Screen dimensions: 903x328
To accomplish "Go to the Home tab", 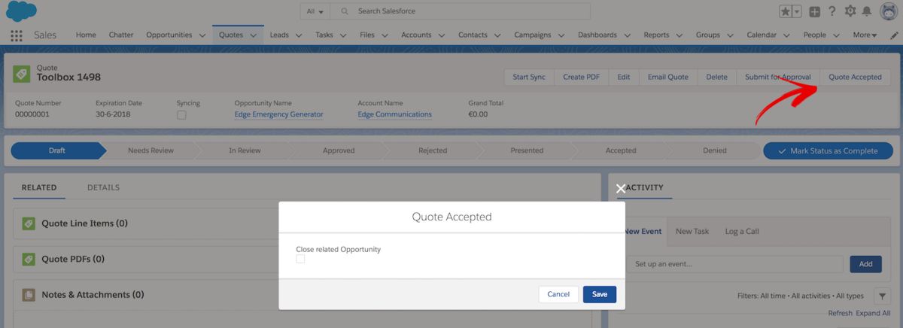I will 86,35.
